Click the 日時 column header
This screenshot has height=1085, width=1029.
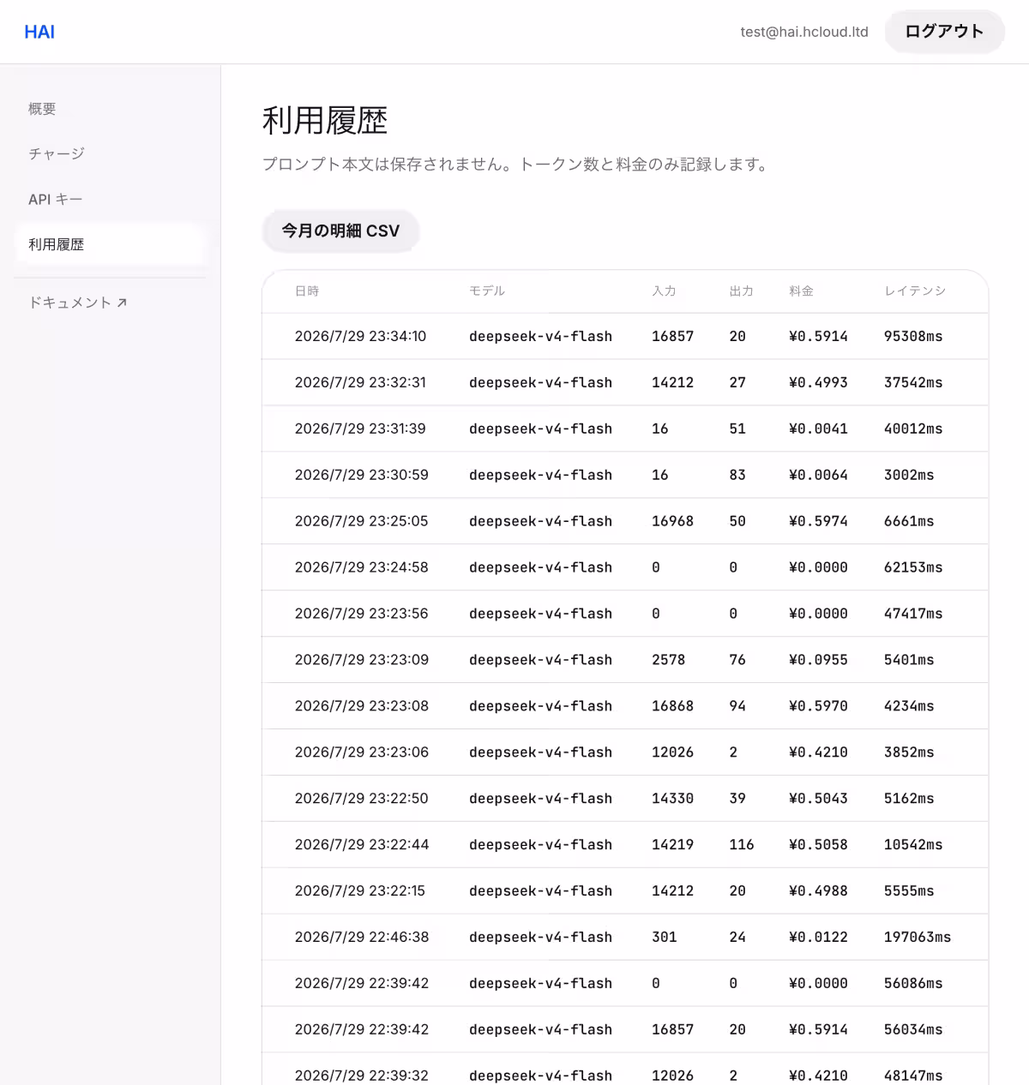point(307,291)
